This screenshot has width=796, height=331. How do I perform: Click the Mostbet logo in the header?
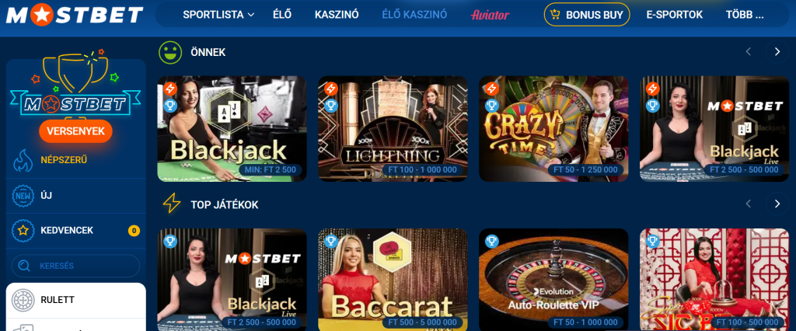75,16
